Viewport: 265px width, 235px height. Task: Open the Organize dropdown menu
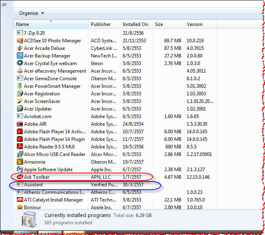click(x=32, y=13)
